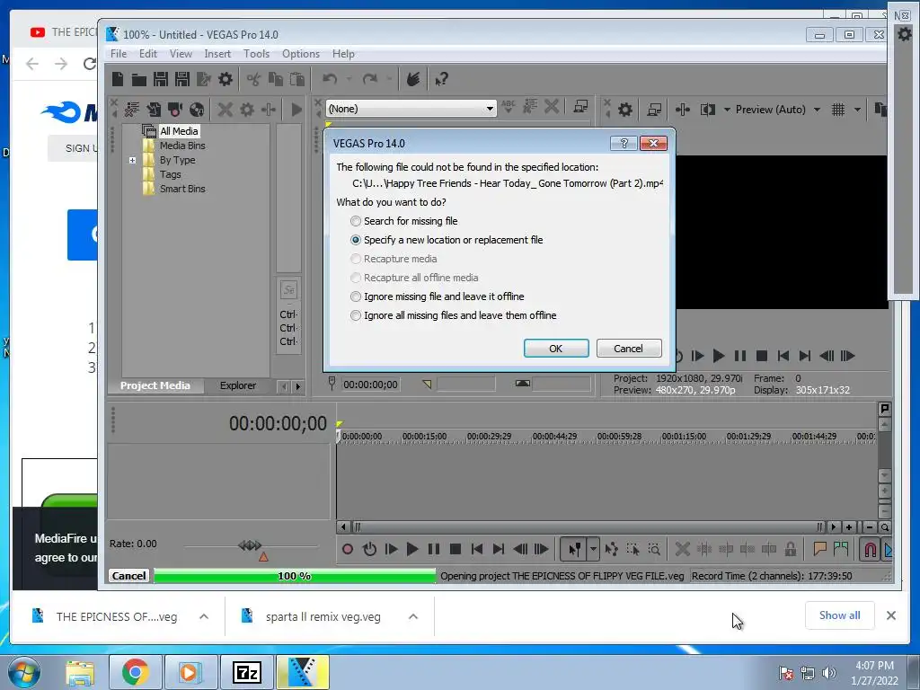Open the project Properties gear in main toolbar
The width and height of the screenshot is (920, 690).
[x=226, y=79]
